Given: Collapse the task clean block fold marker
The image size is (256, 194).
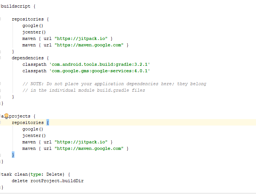Looking at the screenshot, I should click(0, 174).
